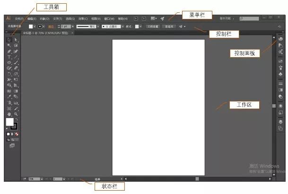Click the toolbox Fill color box
The image size is (288, 194).
pyautogui.click(x=10, y=122)
